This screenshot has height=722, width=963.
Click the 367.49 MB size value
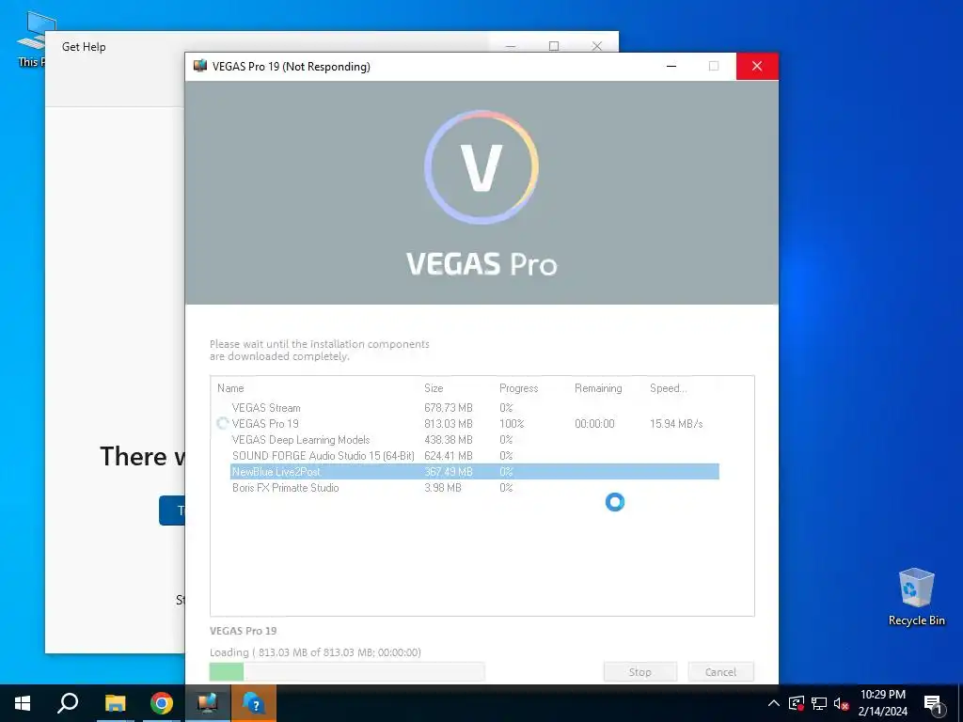(449, 472)
